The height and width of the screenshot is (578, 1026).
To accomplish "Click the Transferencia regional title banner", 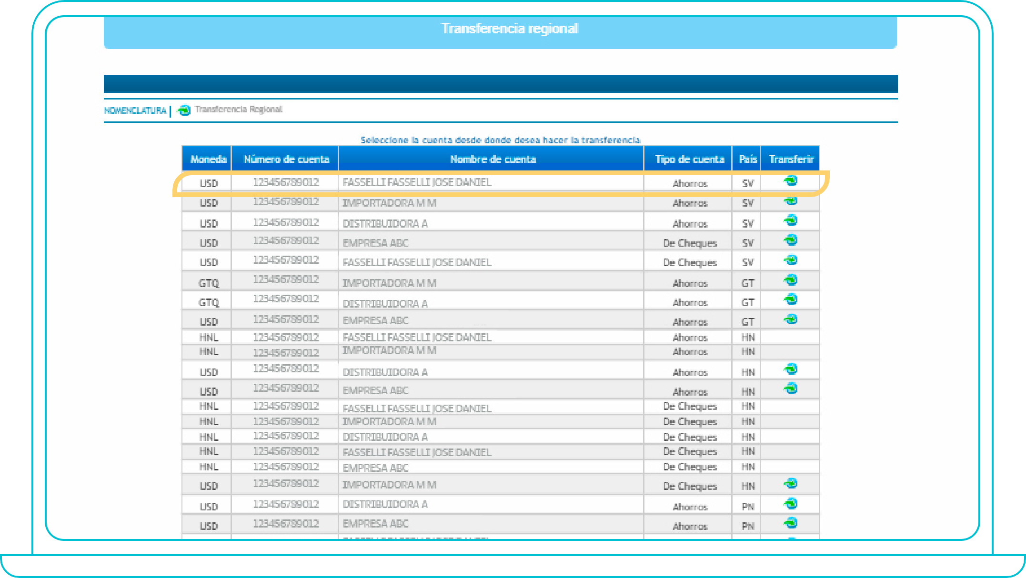I will point(509,29).
